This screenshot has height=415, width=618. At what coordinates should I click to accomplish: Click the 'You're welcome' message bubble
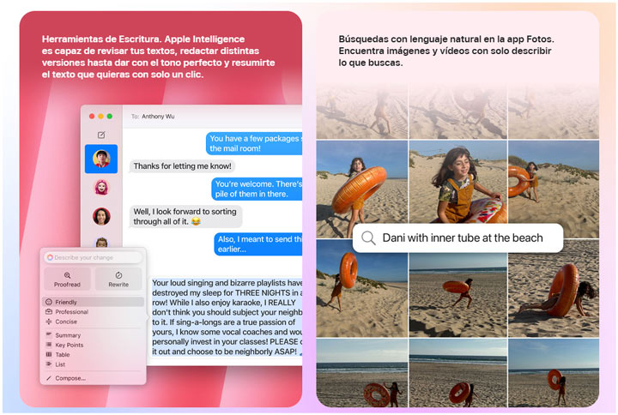point(257,189)
